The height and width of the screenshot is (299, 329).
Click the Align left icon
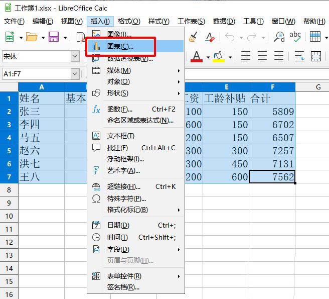click(x=246, y=56)
